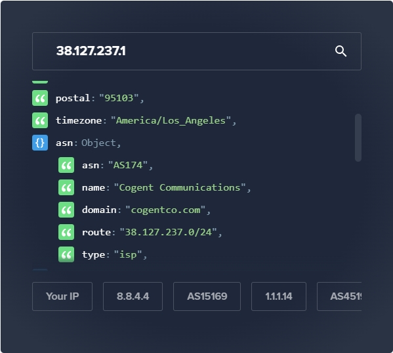Select the "Cogent Communications" name value
Image resolution: width=393 pixels, height=353 pixels.
point(180,188)
